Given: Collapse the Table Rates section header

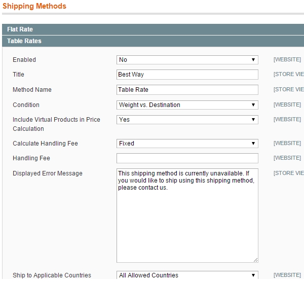Looking at the screenshot, I should 153,41.
